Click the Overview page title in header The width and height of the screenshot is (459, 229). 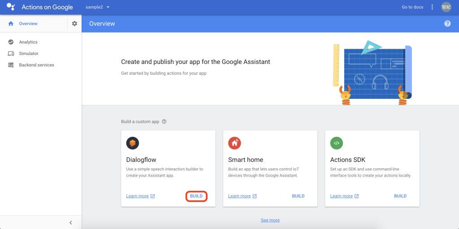(102, 24)
